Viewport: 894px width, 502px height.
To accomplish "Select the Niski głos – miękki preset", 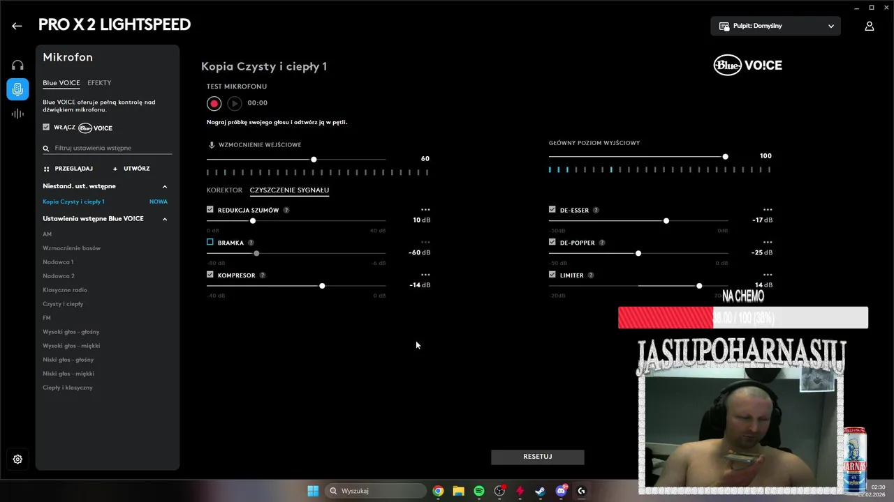I will pyautogui.click(x=68, y=374).
